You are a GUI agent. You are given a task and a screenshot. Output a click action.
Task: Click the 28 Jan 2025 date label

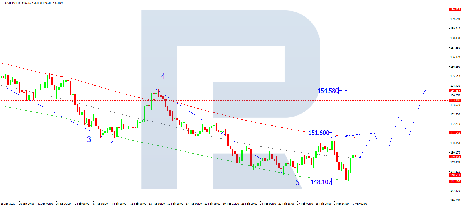tap(8, 204)
